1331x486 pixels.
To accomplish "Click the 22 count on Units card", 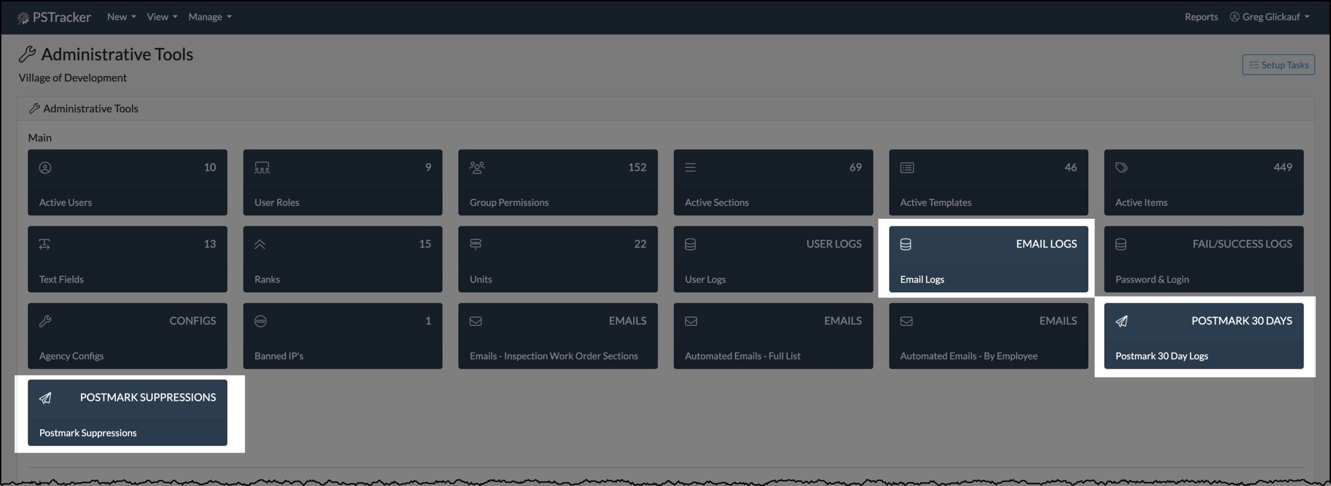I will [640, 244].
